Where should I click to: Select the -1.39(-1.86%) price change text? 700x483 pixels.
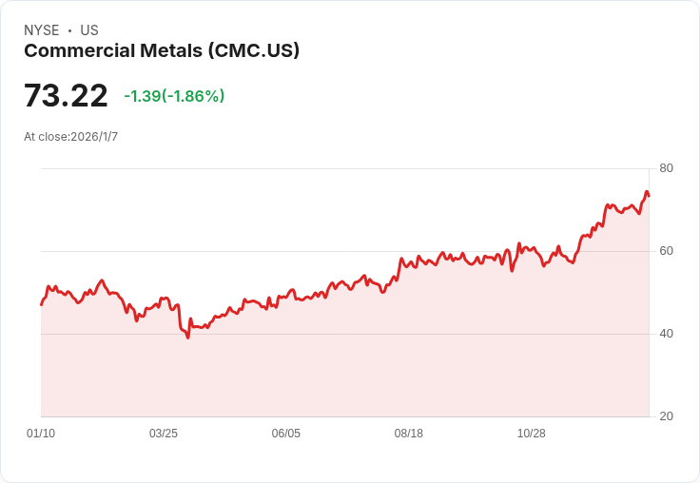(x=174, y=96)
